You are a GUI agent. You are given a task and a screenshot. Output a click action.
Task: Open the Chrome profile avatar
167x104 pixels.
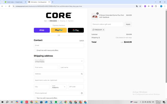pyautogui.click(x=161, y=6)
